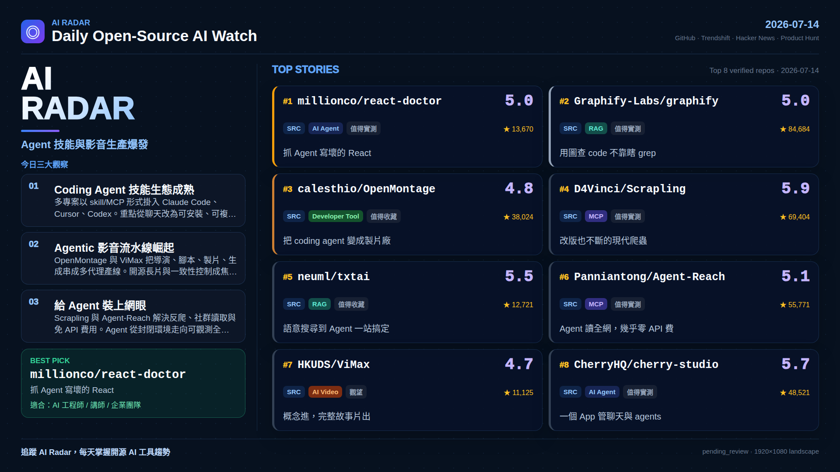Click the RAG tag on graphify card
Screen dimensions: 840x472
[x=596, y=128]
